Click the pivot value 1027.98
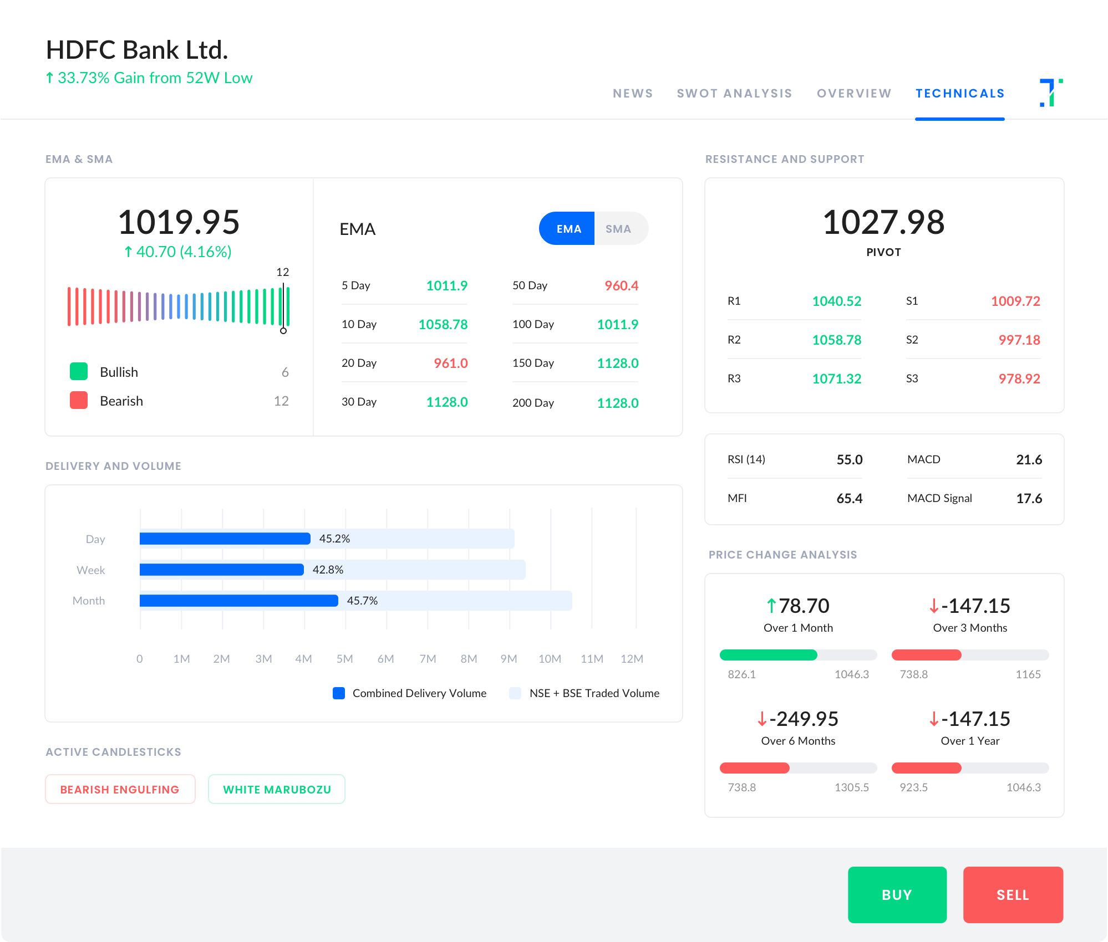The width and height of the screenshot is (1108, 942). pyautogui.click(x=883, y=222)
